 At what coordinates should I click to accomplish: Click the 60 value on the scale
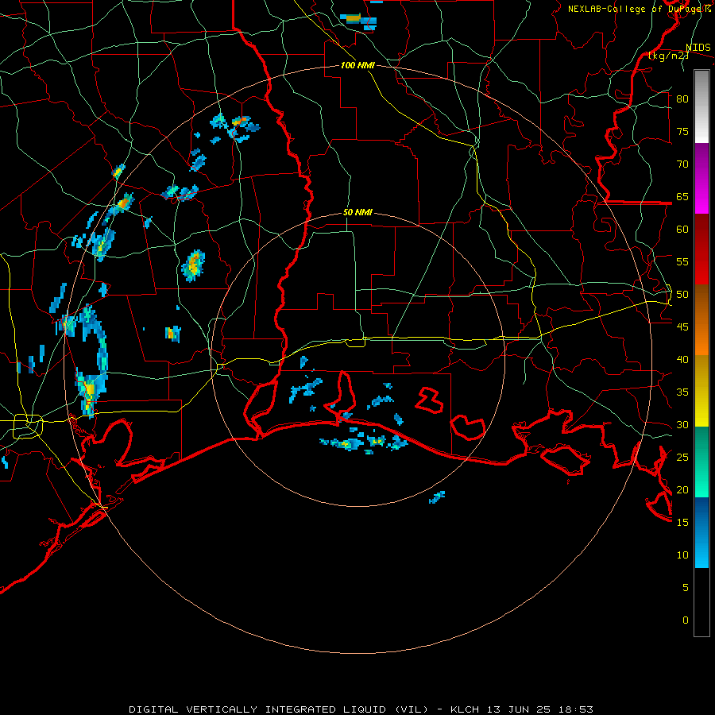[x=682, y=230]
